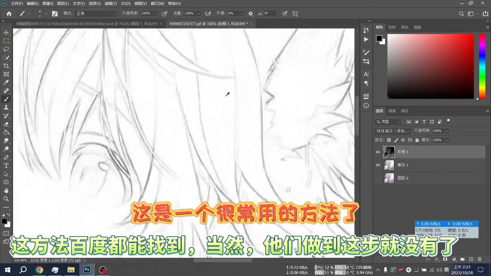Open the smoothing 平滑 dropdown arrow
491x276 pixels.
[x=242, y=13]
